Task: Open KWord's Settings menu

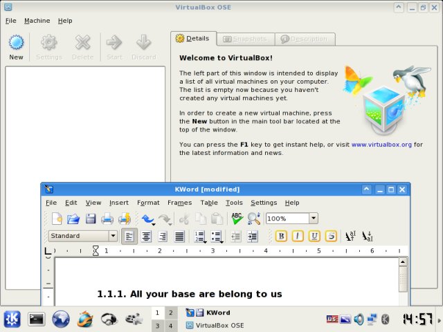Action: click(264, 203)
